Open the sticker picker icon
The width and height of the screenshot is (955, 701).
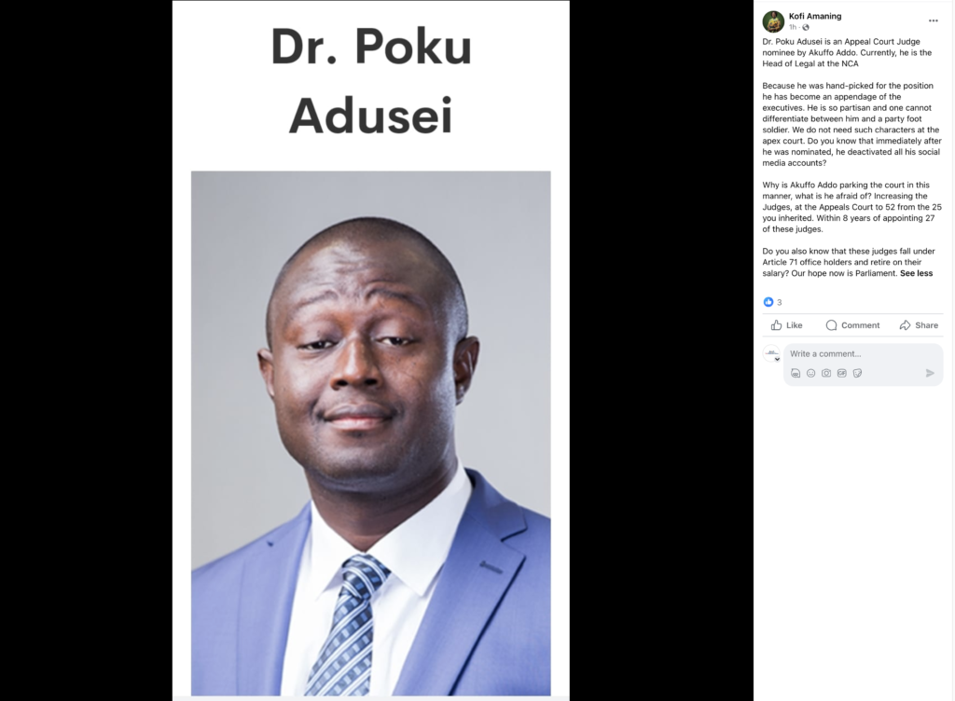click(x=857, y=373)
